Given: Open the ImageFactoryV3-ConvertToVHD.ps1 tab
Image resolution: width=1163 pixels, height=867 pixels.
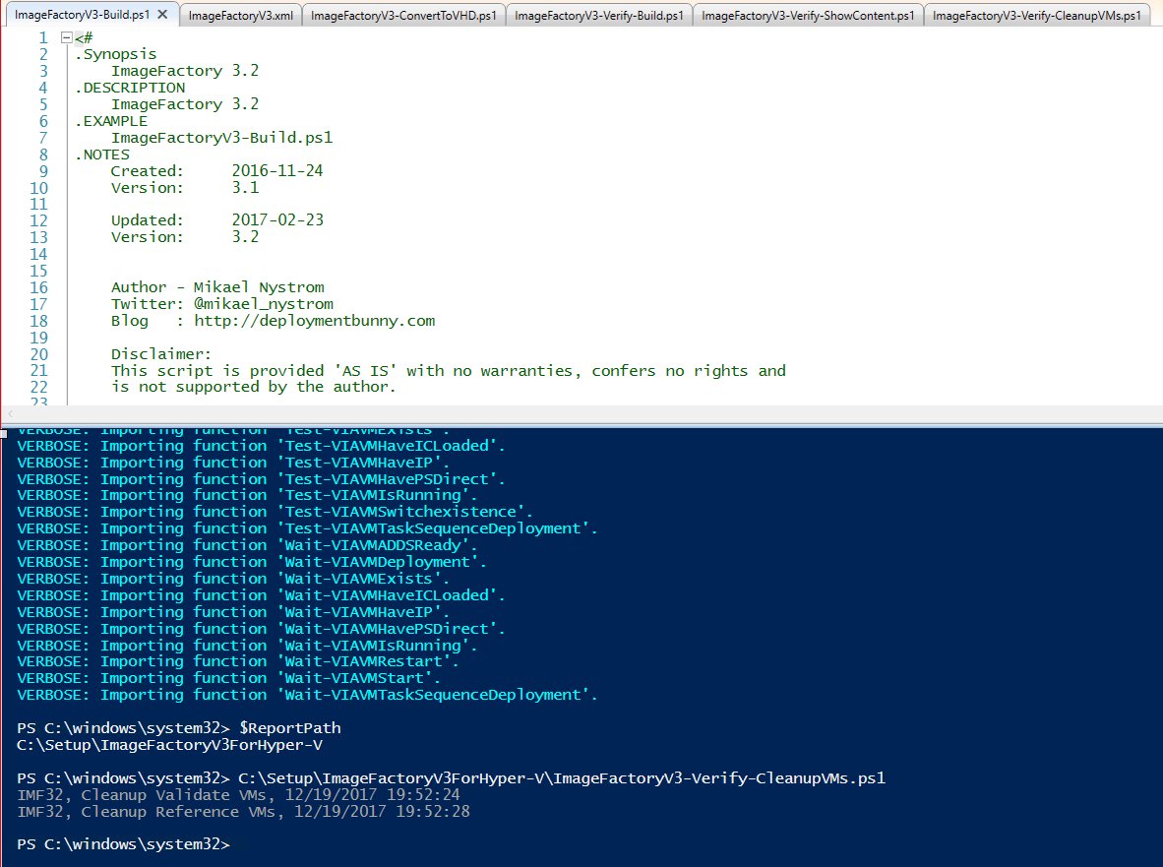Looking at the screenshot, I should click(x=404, y=16).
